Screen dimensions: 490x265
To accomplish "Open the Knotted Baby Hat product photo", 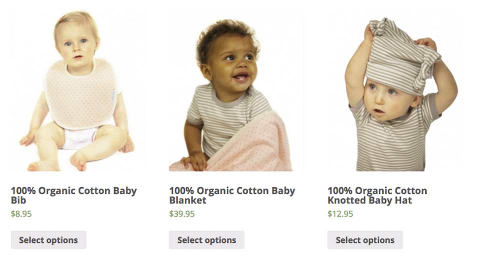I will click(394, 90).
